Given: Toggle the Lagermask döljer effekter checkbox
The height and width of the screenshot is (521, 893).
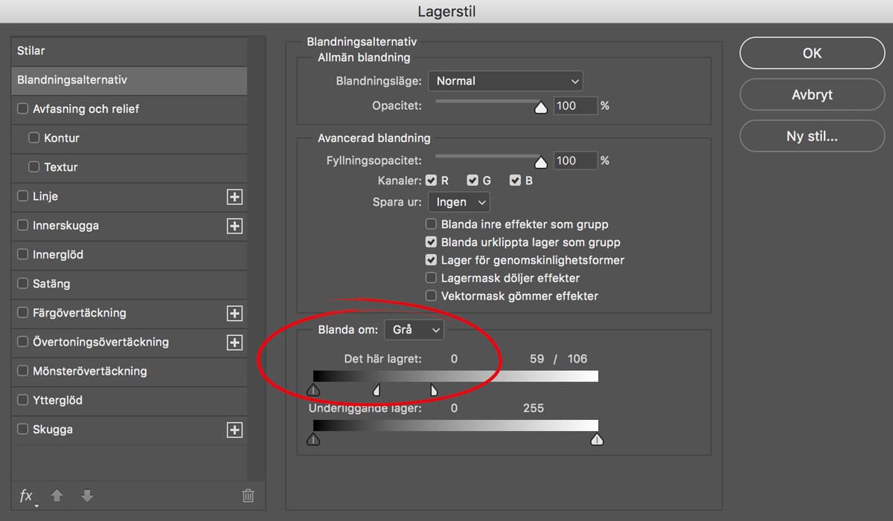Looking at the screenshot, I should [x=431, y=278].
